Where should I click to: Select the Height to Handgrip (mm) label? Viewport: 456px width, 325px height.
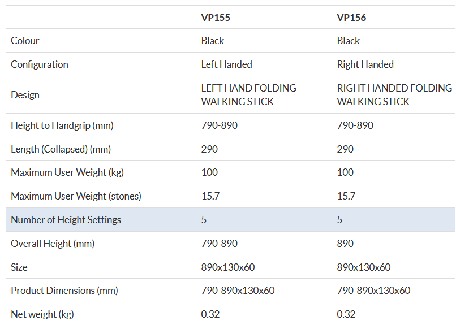(62, 125)
